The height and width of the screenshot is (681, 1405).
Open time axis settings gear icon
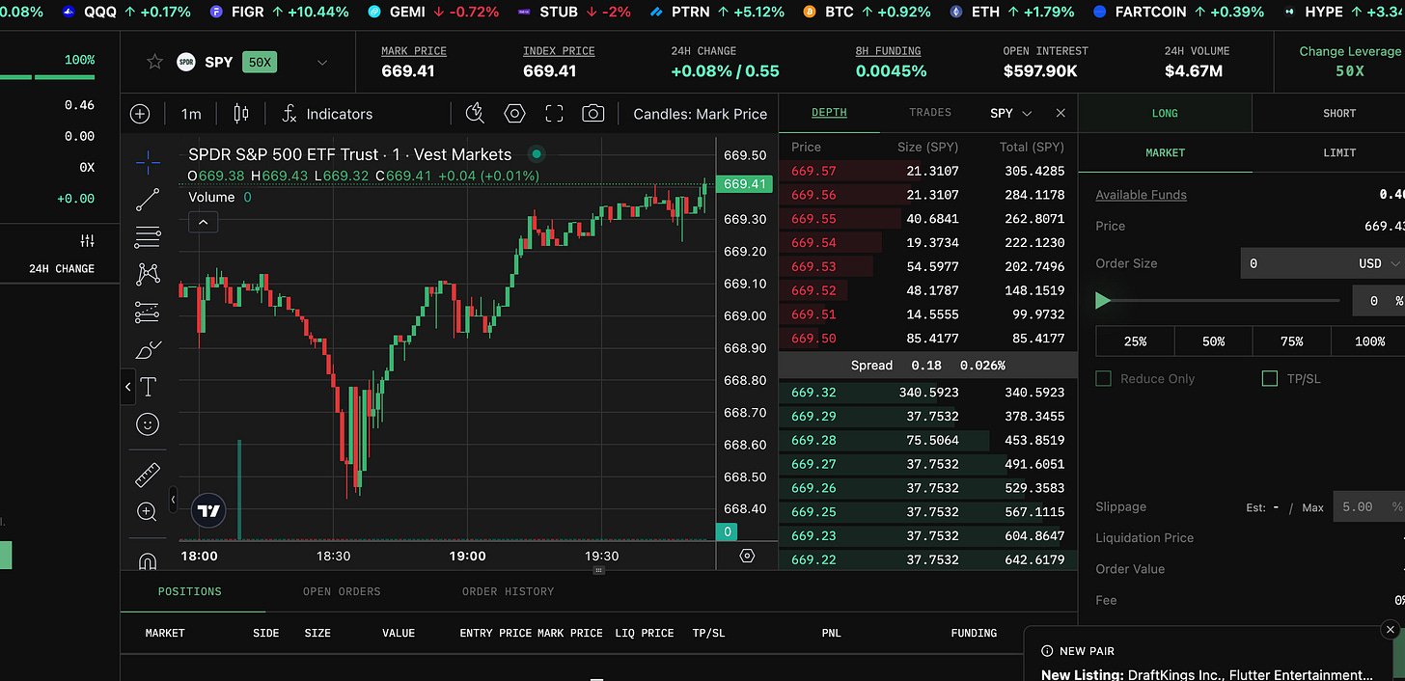(747, 556)
